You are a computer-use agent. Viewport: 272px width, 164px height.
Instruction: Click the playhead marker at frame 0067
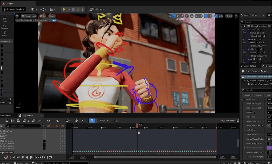click(137, 125)
